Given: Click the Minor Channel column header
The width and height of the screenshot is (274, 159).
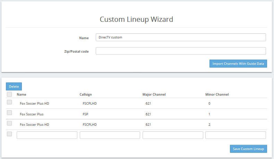Looking at the screenshot, I should point(217,95).
